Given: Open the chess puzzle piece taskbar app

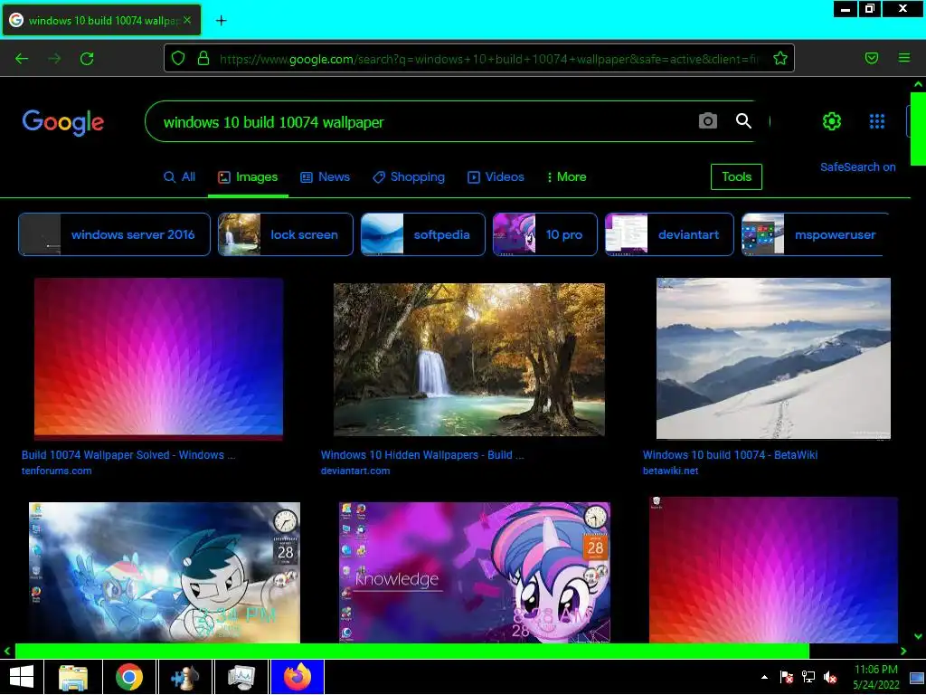Looking at the screenshot, I should coord(185,677).
